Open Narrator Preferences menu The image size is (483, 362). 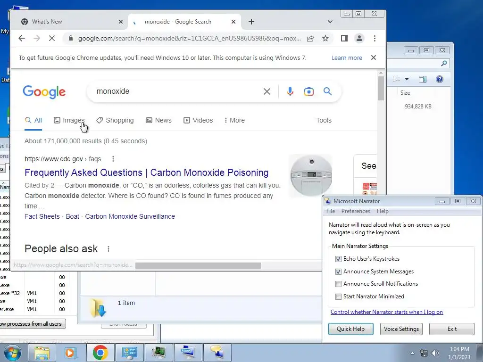tap(356, 211)
